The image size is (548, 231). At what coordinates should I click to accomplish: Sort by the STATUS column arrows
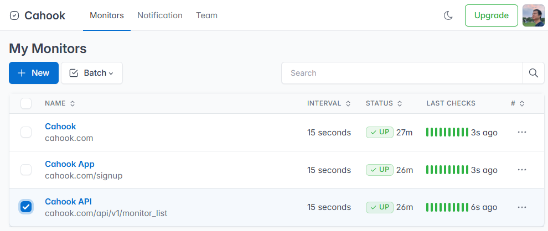(x=400, y=104)
